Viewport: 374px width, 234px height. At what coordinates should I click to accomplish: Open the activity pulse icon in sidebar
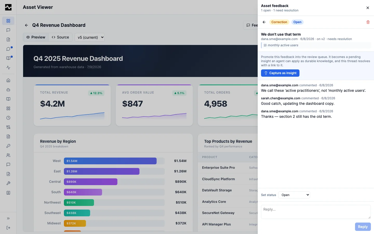coord(8,68)
